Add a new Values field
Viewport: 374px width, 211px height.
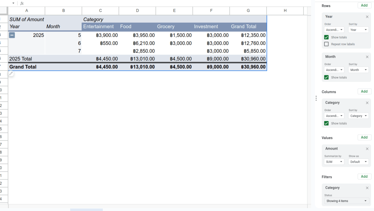(364, 137)
